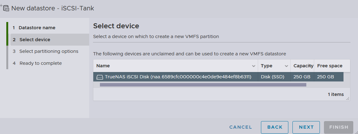
Task: Click the New datastore icon in title
Action: click(x=6, y=8)
